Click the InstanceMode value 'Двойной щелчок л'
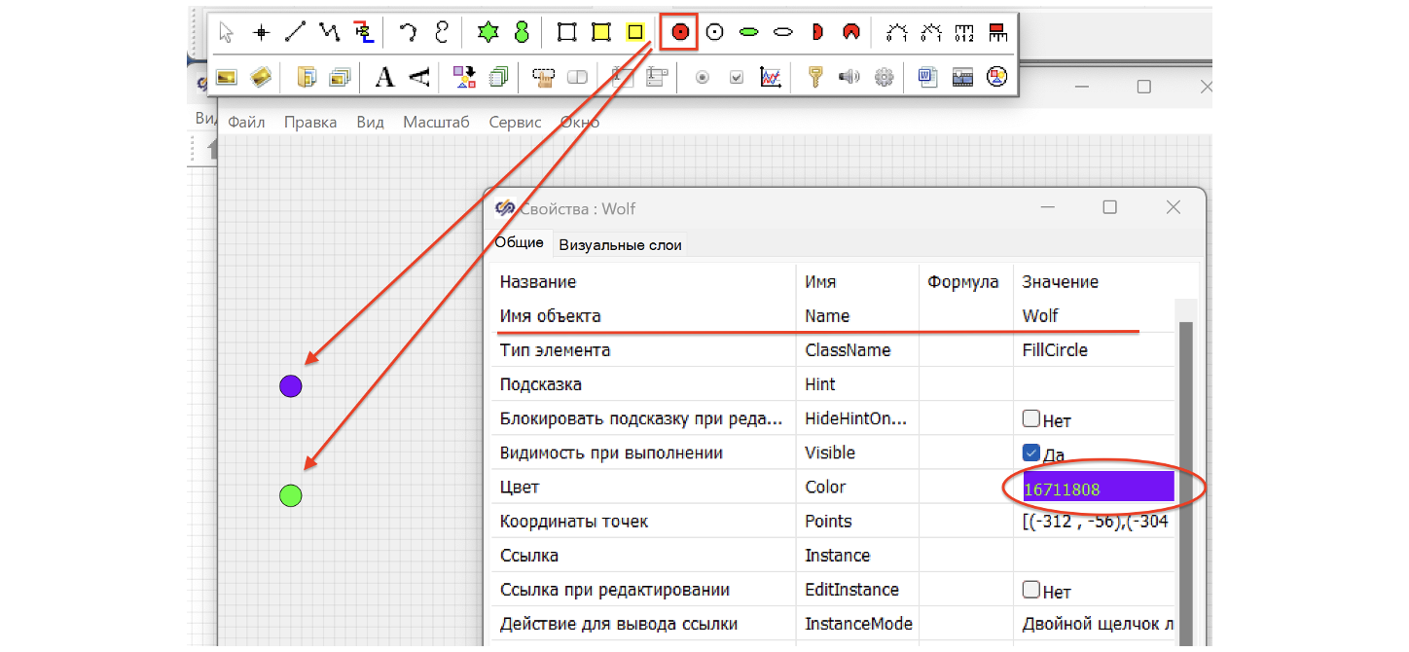Screen dimensions: 1409x652 [1099, 625]
